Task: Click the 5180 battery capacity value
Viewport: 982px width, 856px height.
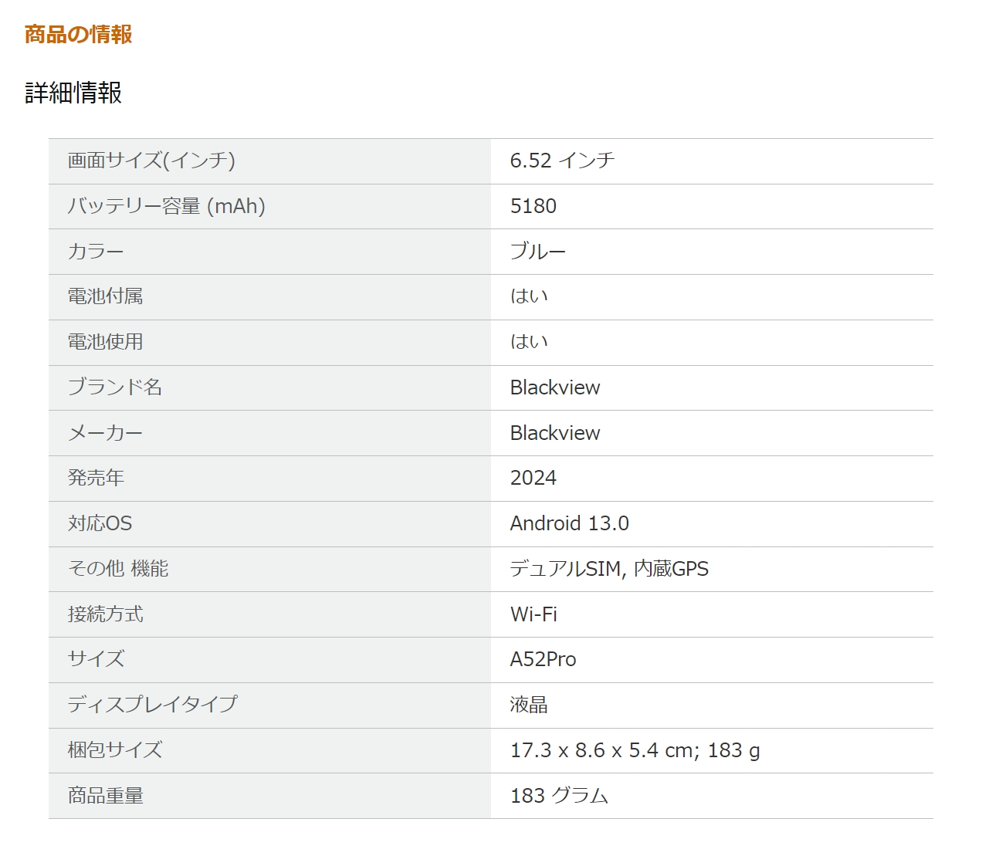Action: click(x=533, y=206)
